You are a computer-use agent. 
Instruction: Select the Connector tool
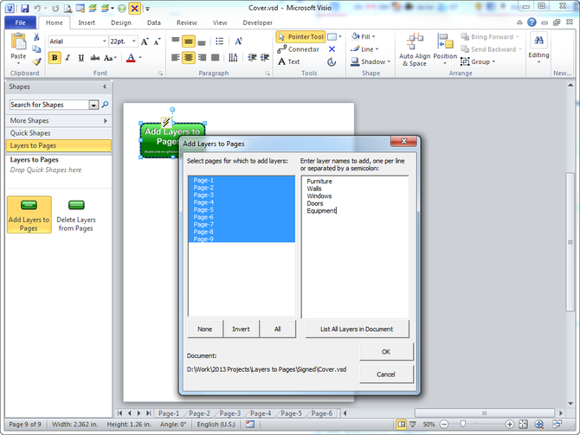pyautogui.click(x=298, y=49)
